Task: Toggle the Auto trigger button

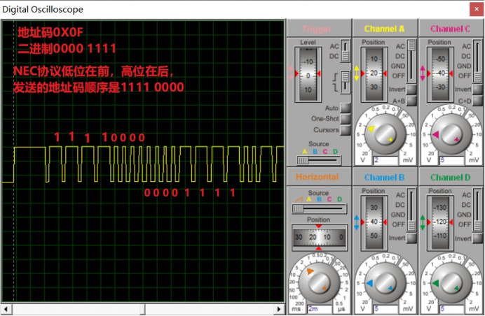Action: point(346,108)
